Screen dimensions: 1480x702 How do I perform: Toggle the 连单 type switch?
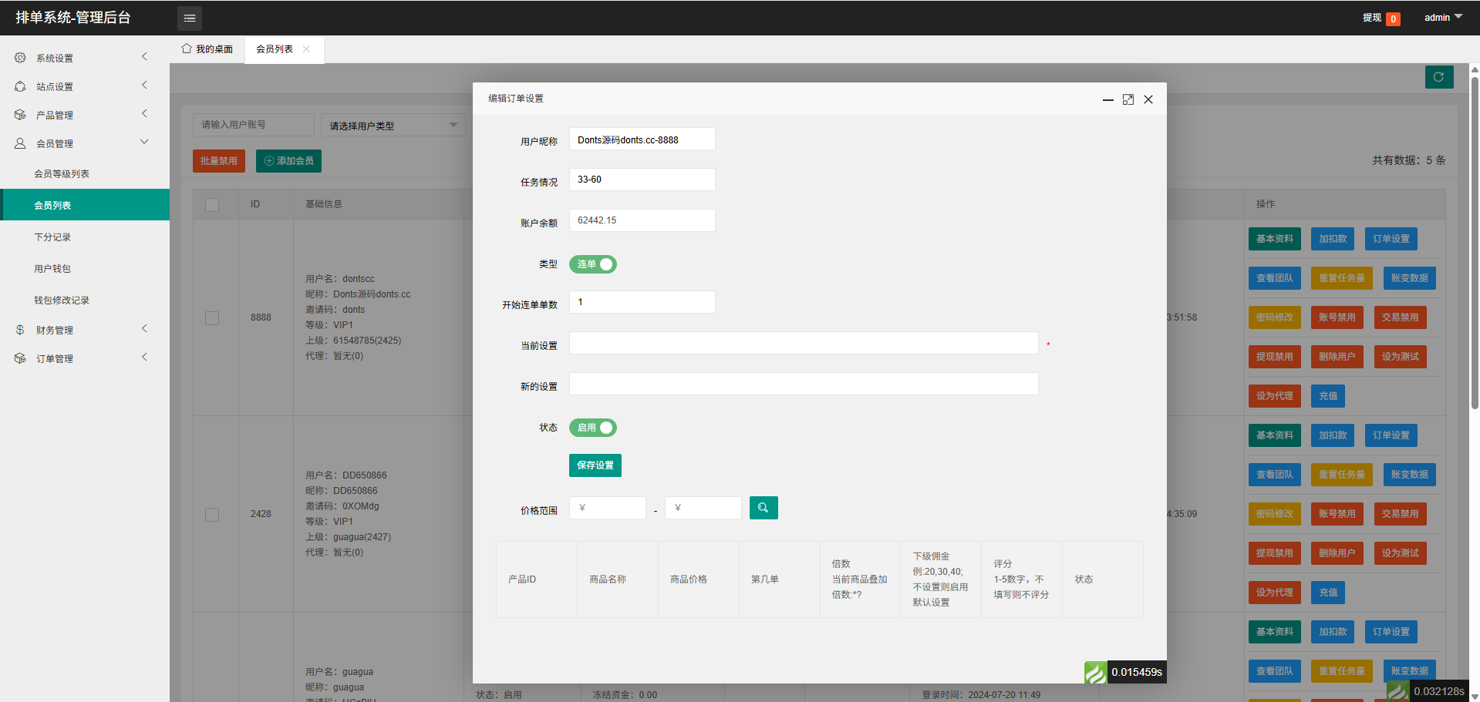coord(592,264)
